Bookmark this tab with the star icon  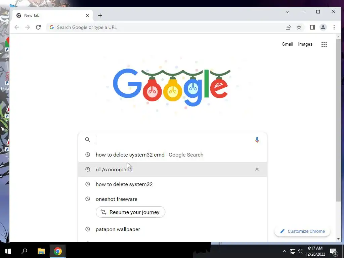(x=299, y=27)
